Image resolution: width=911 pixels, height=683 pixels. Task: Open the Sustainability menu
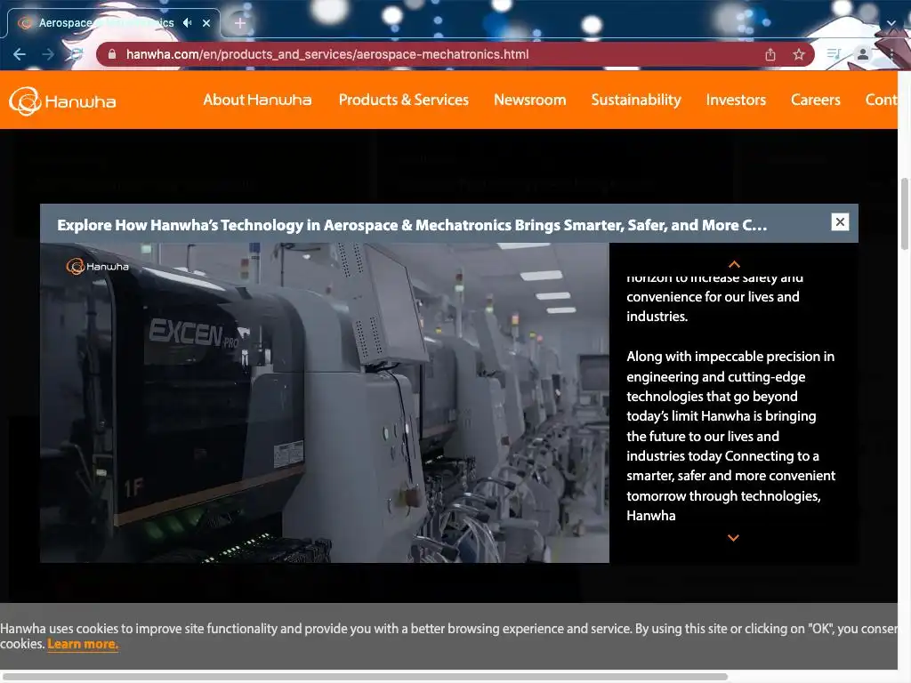(x=635, y=100)
